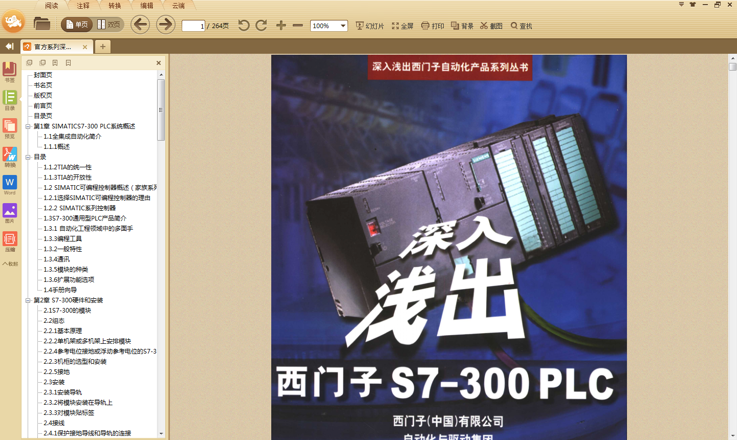This screenshot has width=737, height=440.
Task: Click the 打印 print button
Action: coord(432,26)
